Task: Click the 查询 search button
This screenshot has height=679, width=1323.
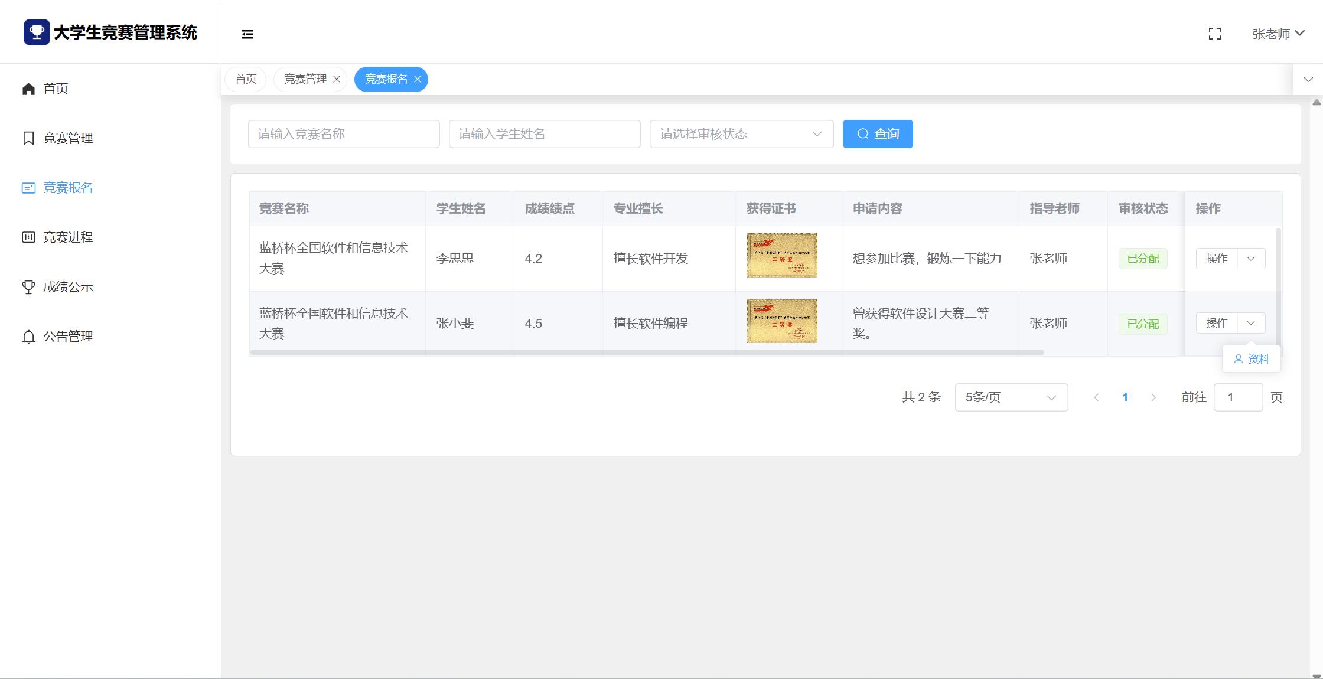Action: point(877,134)
